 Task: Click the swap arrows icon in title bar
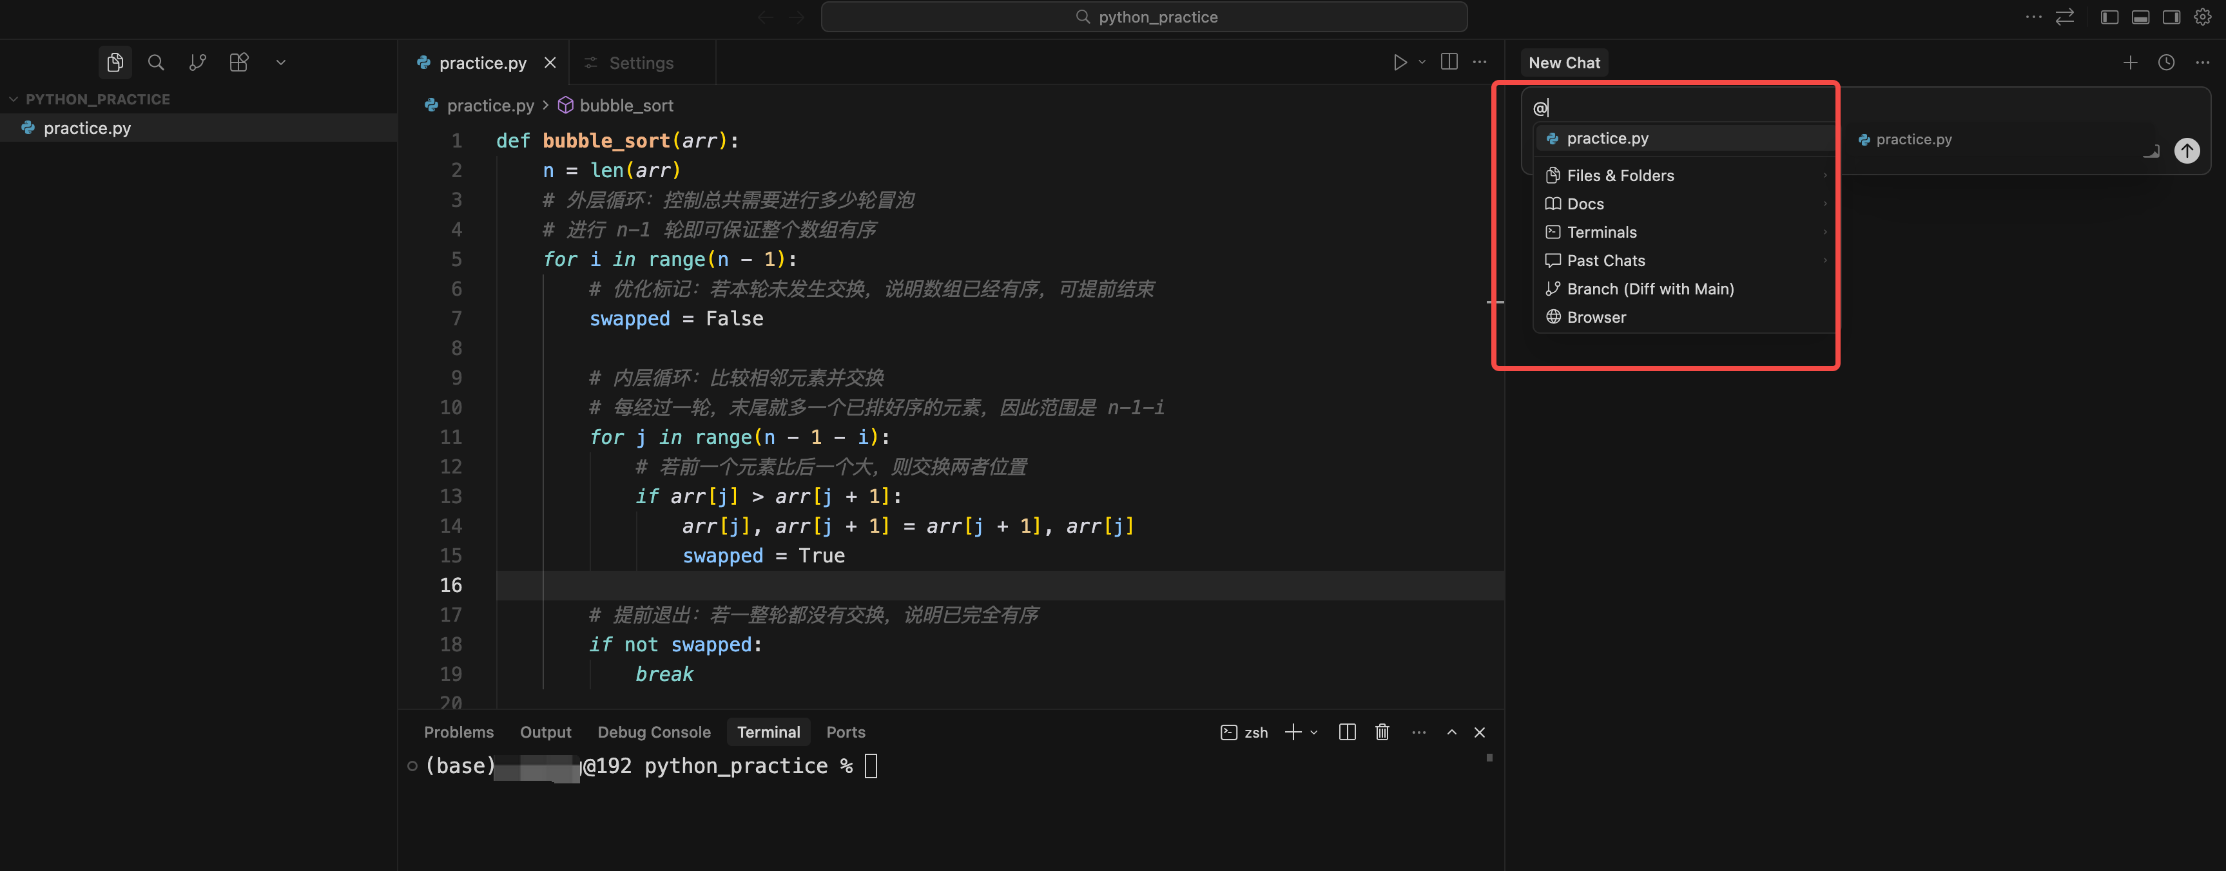[2064, 17]
